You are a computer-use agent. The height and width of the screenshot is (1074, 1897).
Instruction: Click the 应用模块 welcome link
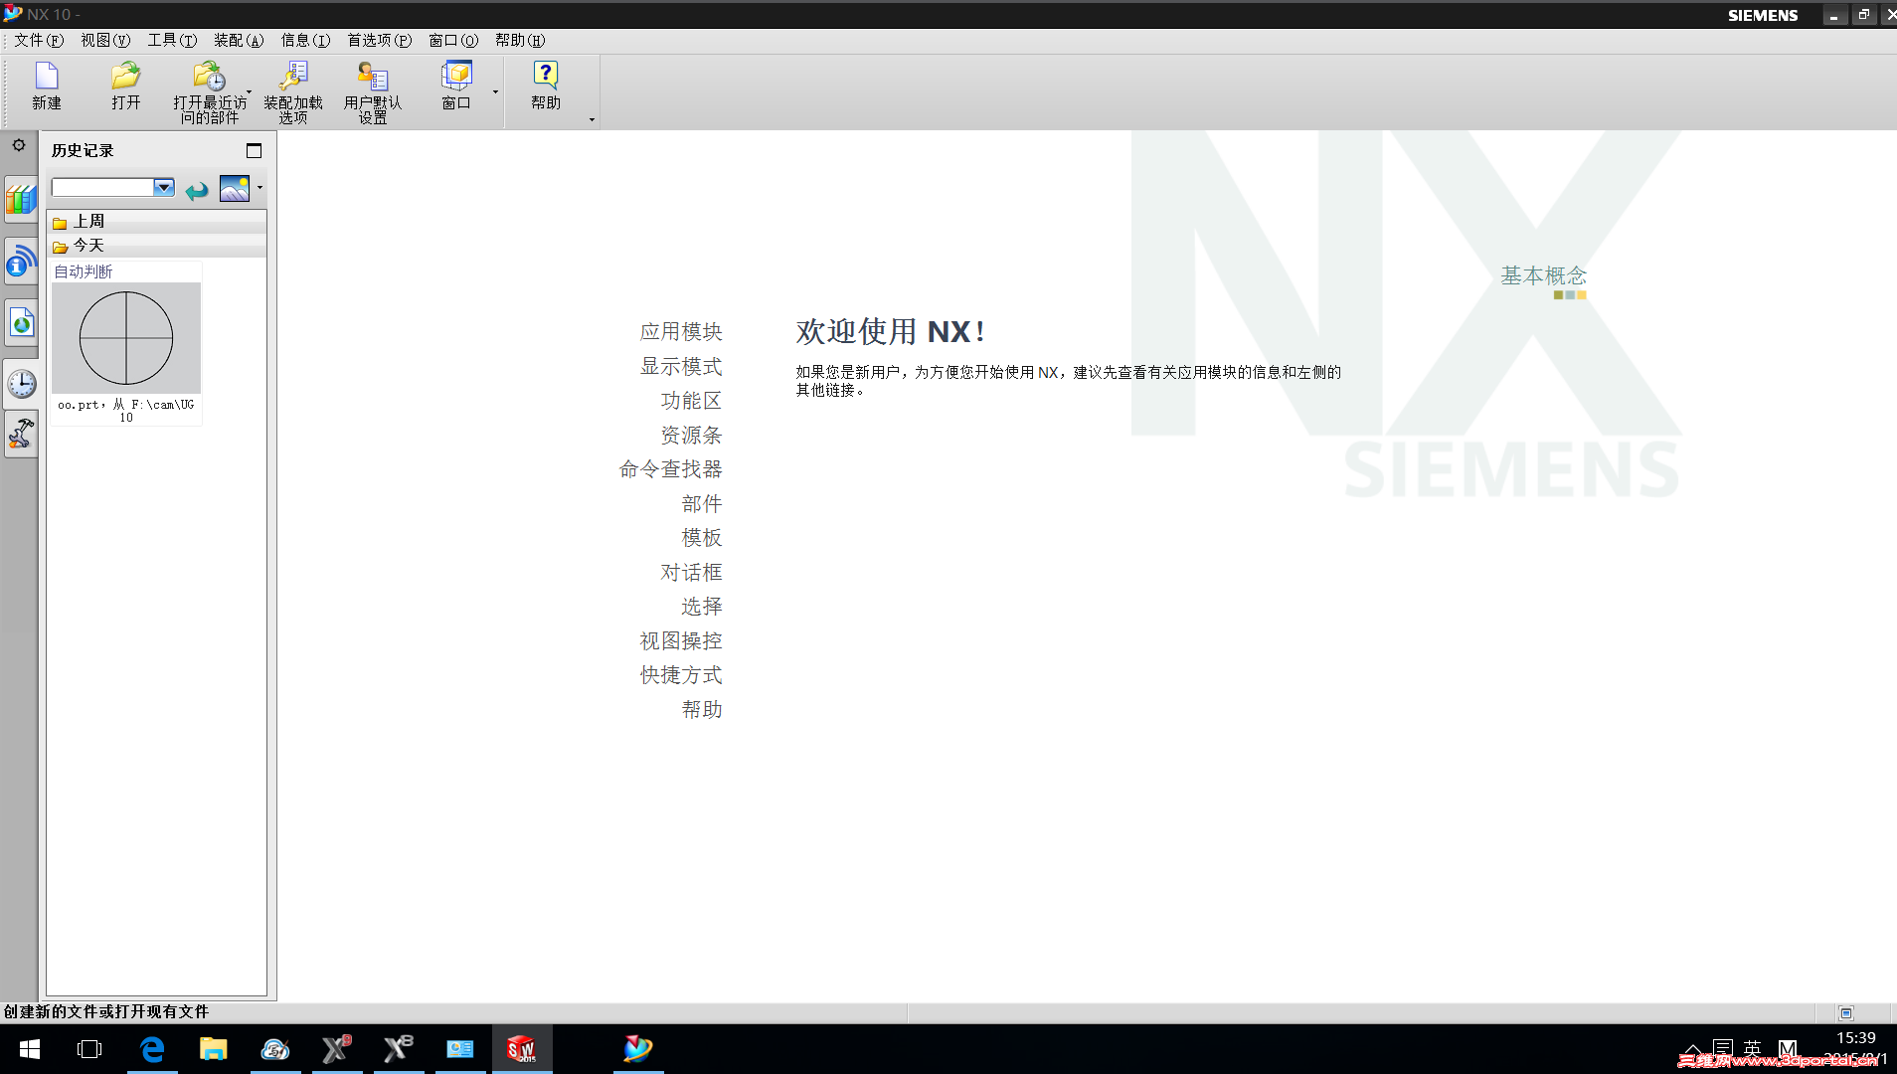(x=681, y=332)
